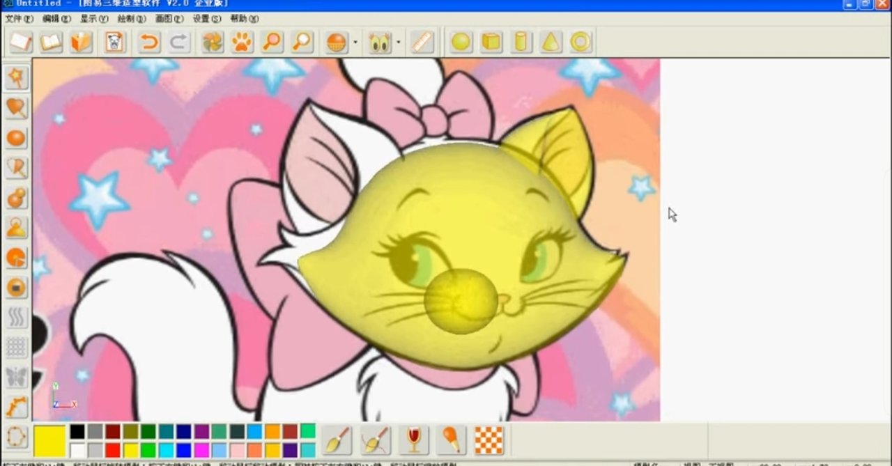892x466 pixels.
Task: Click the grayed butterfly mirror tool
Action: 17,378
